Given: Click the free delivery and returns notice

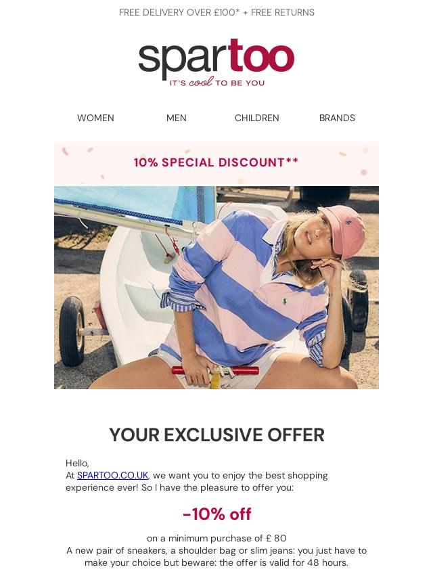Looking at the screenshot, I should (216, 13).
